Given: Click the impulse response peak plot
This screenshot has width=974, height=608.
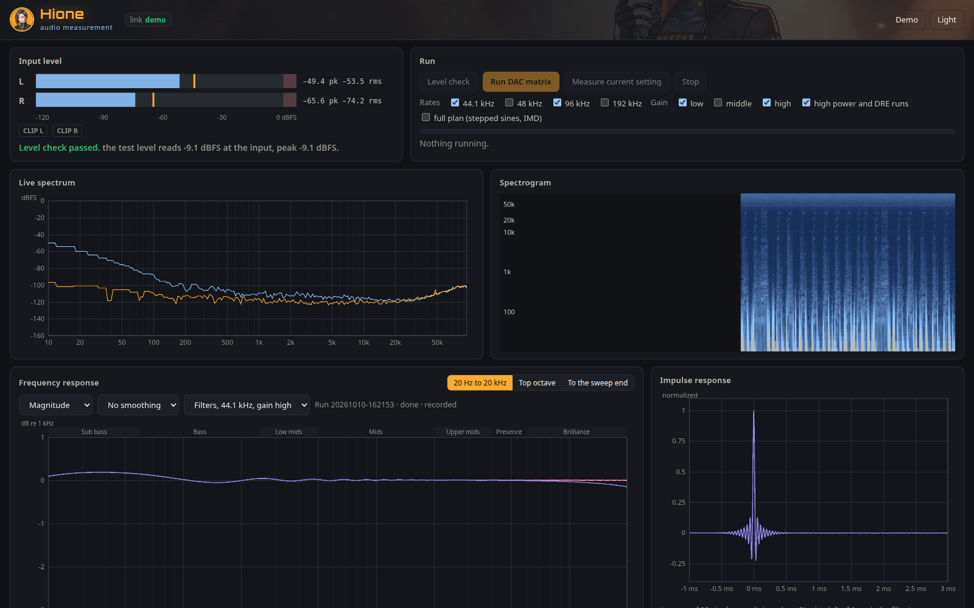Looking at the screenshot, I should [x=818, y=489].
